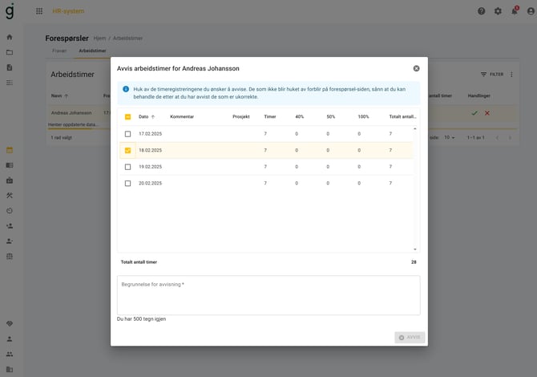Open the user account avatar icon
The image size is (537, 377).
(x=530, y=11)
